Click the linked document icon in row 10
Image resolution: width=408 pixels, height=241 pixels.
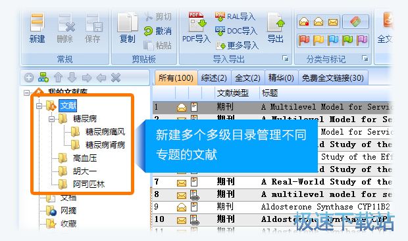pos(194,220)
